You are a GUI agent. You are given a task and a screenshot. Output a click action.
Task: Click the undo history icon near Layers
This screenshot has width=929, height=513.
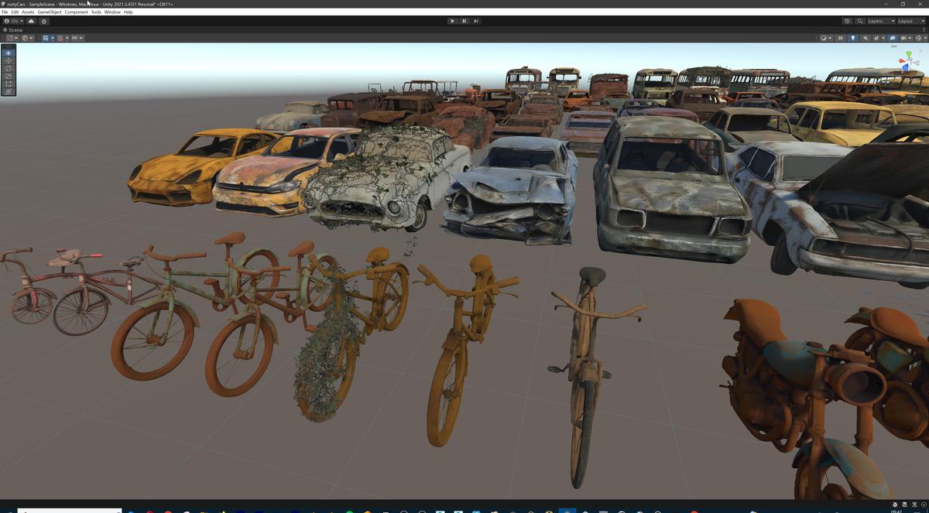point(847,21)
